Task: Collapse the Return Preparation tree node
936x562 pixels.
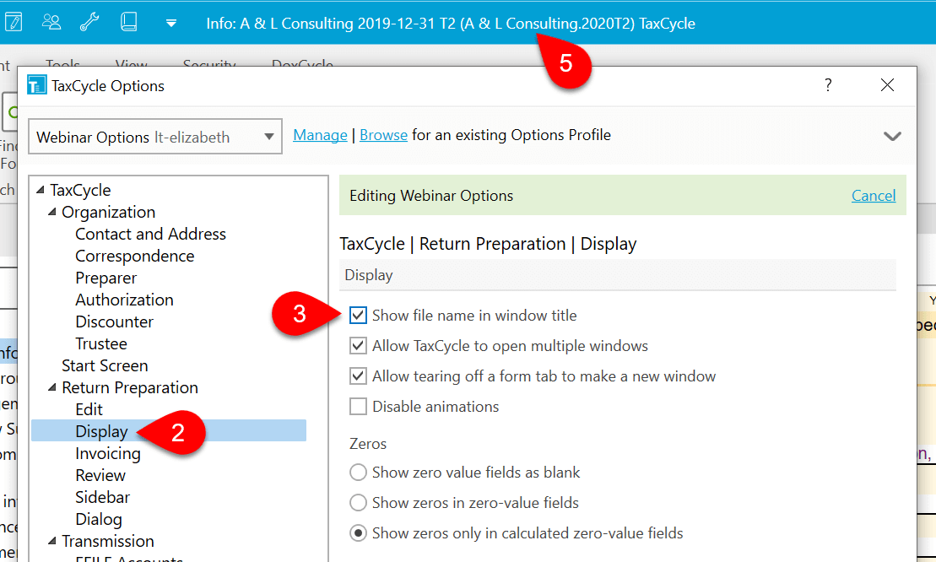Action: (52, 387)
